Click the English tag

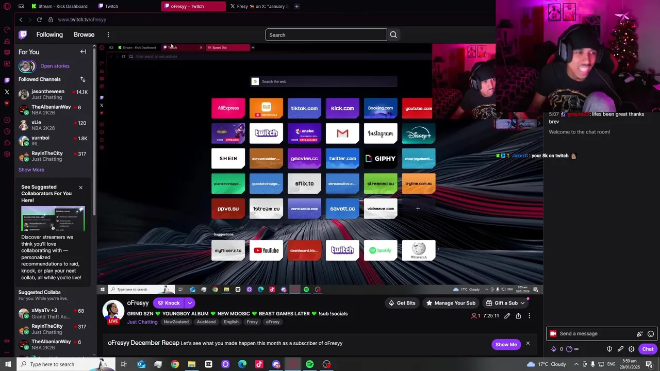tap(231, 322)
